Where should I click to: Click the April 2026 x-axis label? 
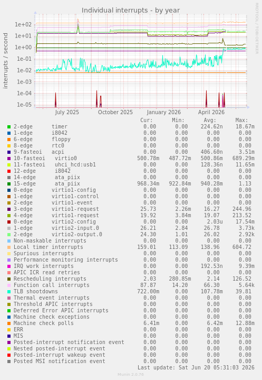[x=211, y=112]
